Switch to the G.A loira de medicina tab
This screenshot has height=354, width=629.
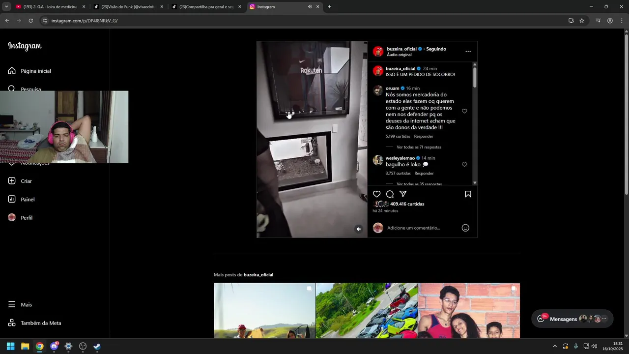pyautogui.click(x=50, y=7)
